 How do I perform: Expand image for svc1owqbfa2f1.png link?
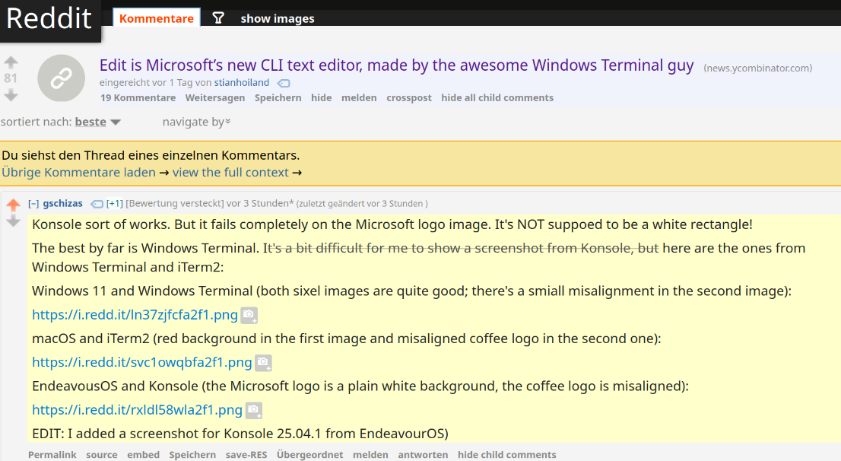click(x=263, y=363)
